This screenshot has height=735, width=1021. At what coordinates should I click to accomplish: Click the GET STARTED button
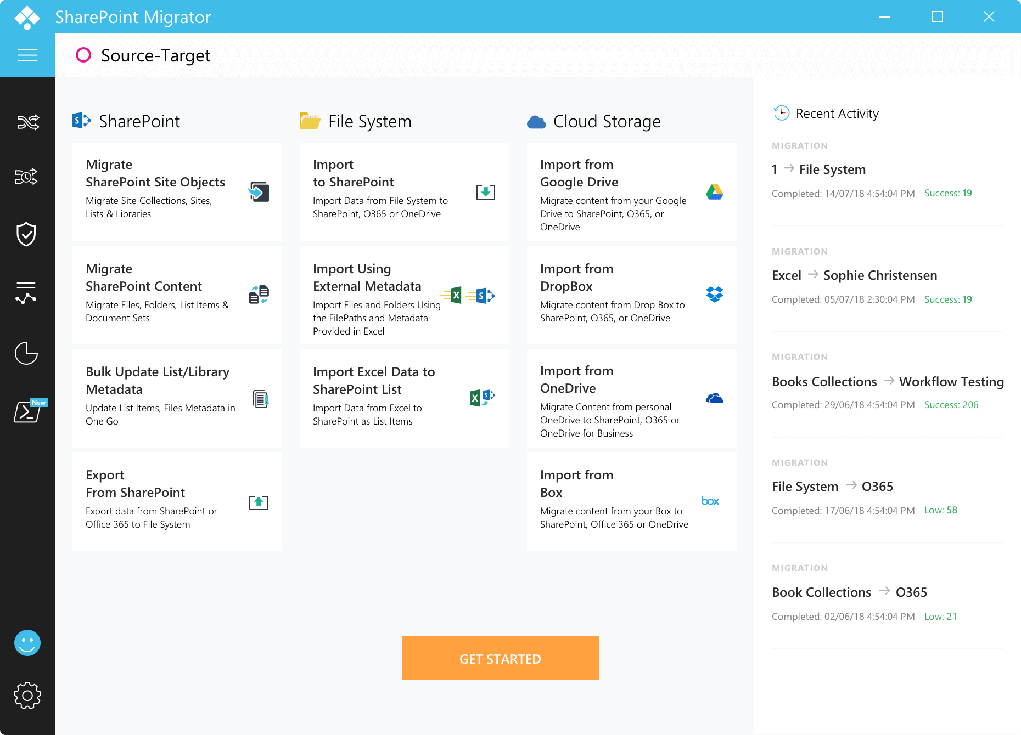500,658
